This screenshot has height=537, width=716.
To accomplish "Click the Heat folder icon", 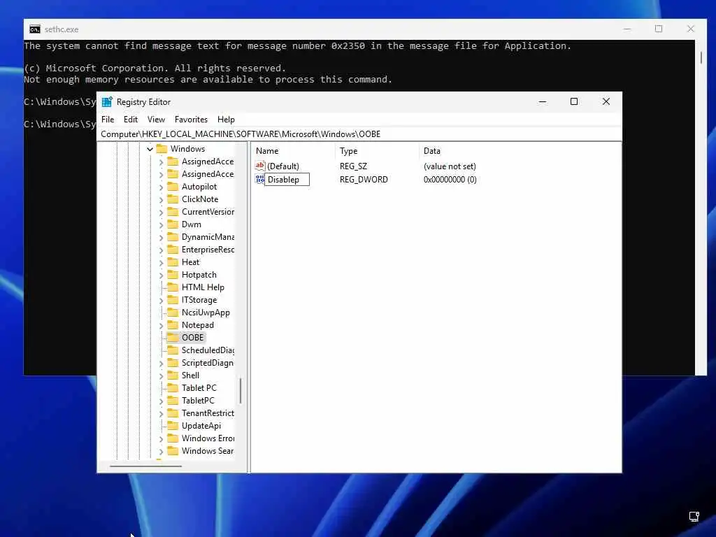I will (x=173, y=262).
